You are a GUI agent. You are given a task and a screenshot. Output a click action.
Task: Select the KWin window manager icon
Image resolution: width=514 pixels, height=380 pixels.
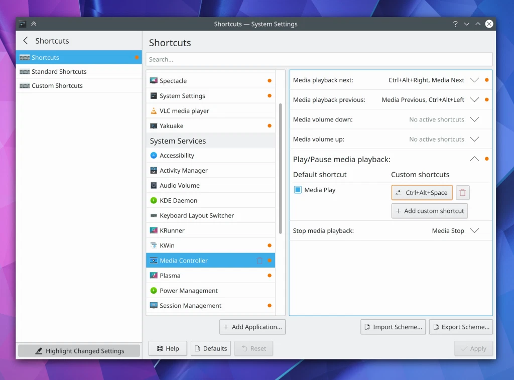154,245
